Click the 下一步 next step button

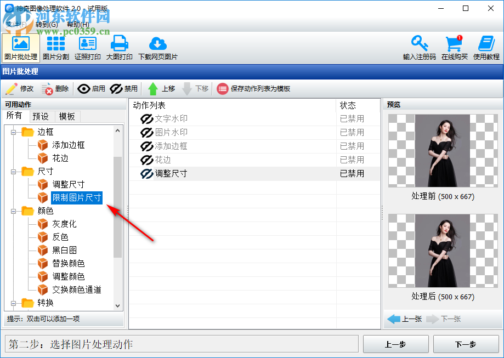tap(466, 344)
